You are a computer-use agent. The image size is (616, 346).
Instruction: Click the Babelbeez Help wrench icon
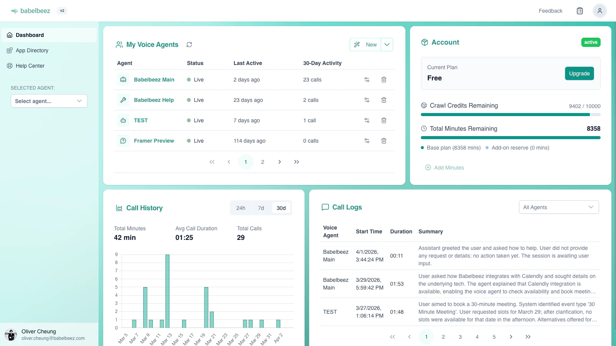123,100
